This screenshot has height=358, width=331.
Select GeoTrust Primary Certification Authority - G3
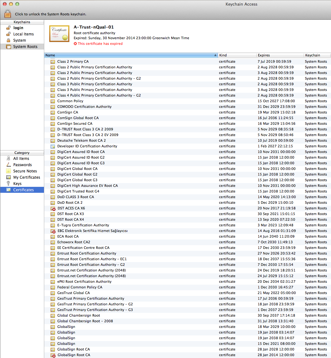click(x=187, y=310)
